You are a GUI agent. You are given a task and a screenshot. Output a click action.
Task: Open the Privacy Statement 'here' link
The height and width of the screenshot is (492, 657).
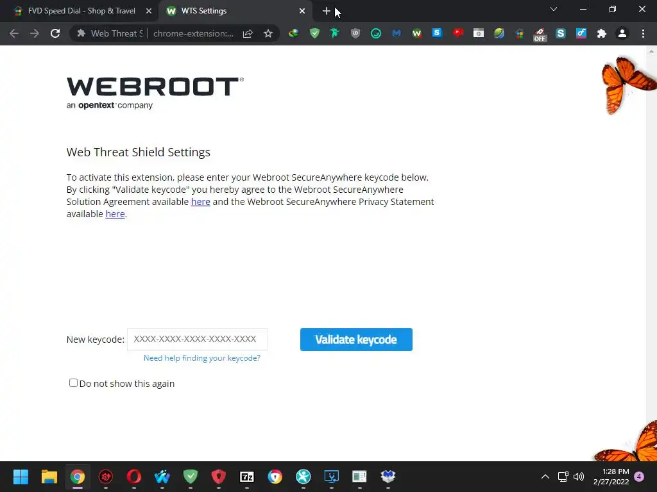click(115, 214)
